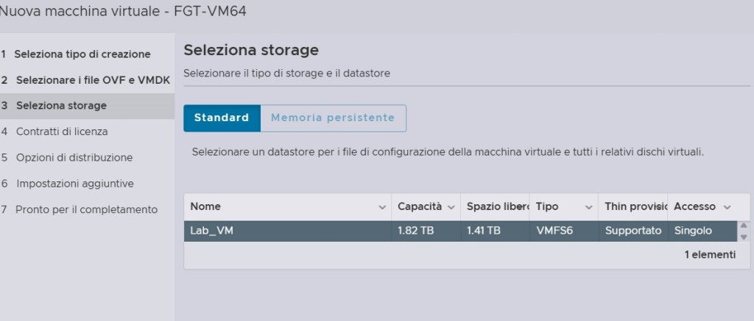Go to step Seleziona tipo di creazione

pyautogui.click(x=82, y=54)
